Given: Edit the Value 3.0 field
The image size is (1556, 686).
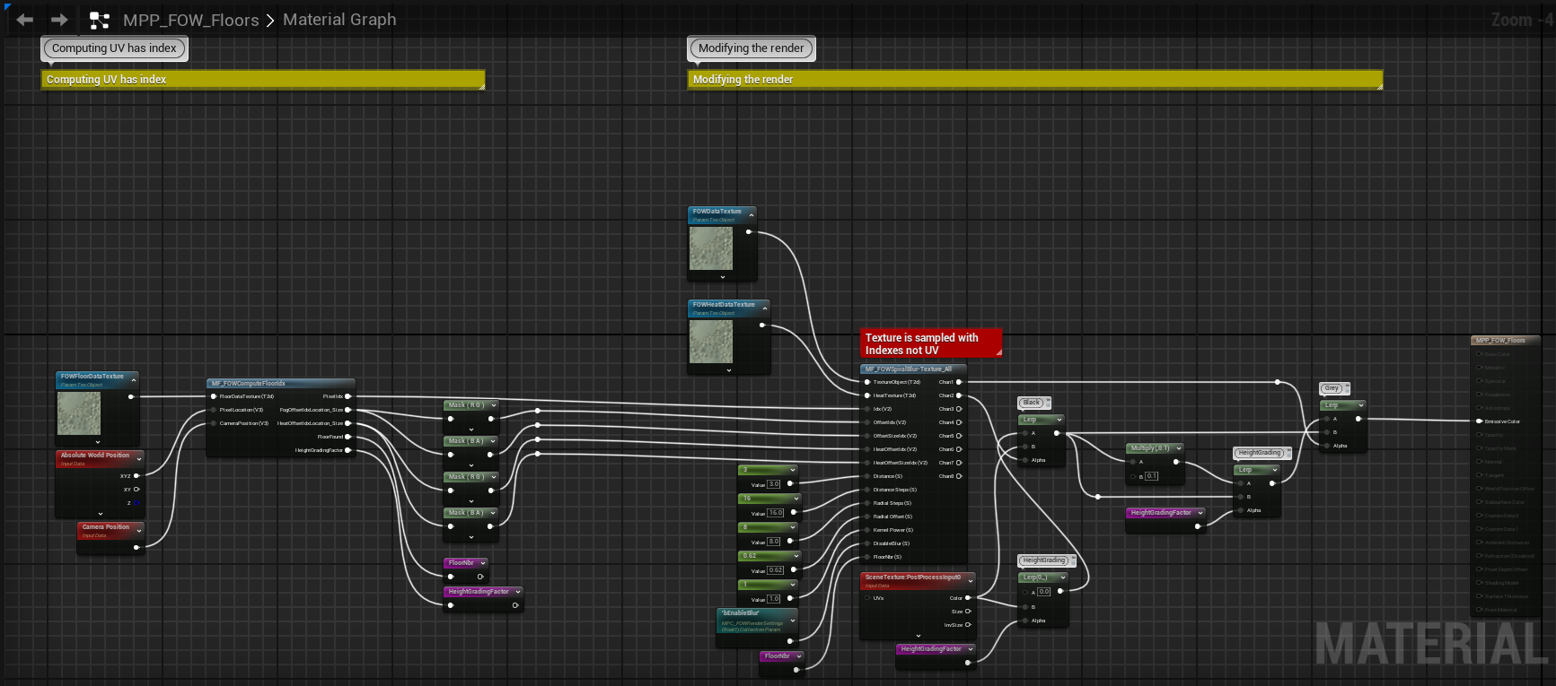Looking at the screenshot, I should [x=774, y=484].
